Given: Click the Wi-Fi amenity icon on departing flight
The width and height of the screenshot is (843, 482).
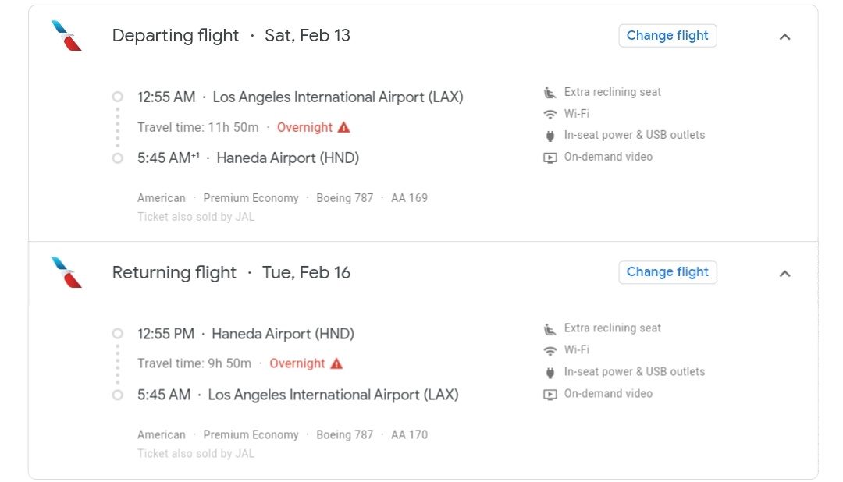Looking at the screenshot, I should [x=550, y=113].
